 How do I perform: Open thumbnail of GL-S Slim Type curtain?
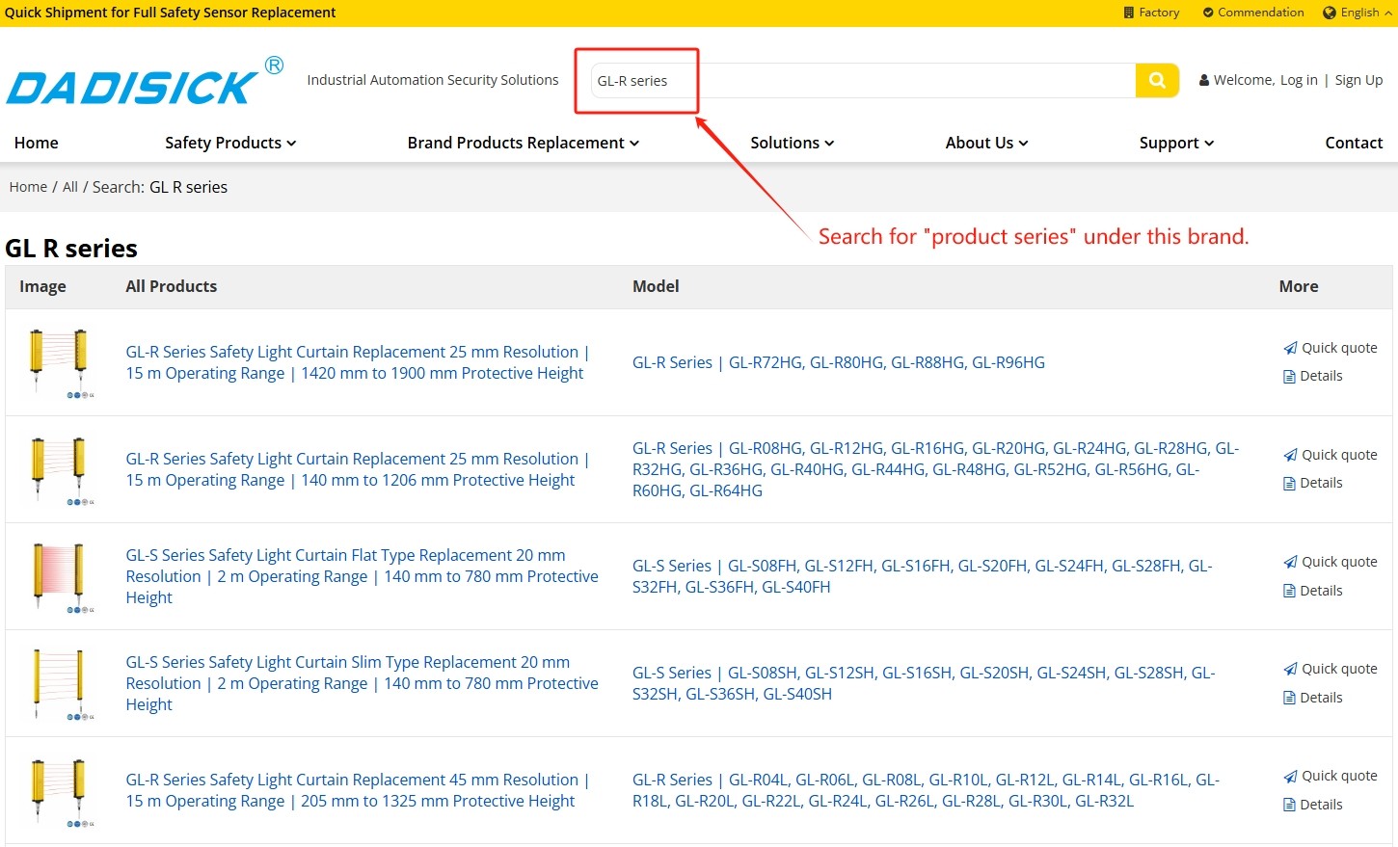[60, 683]
